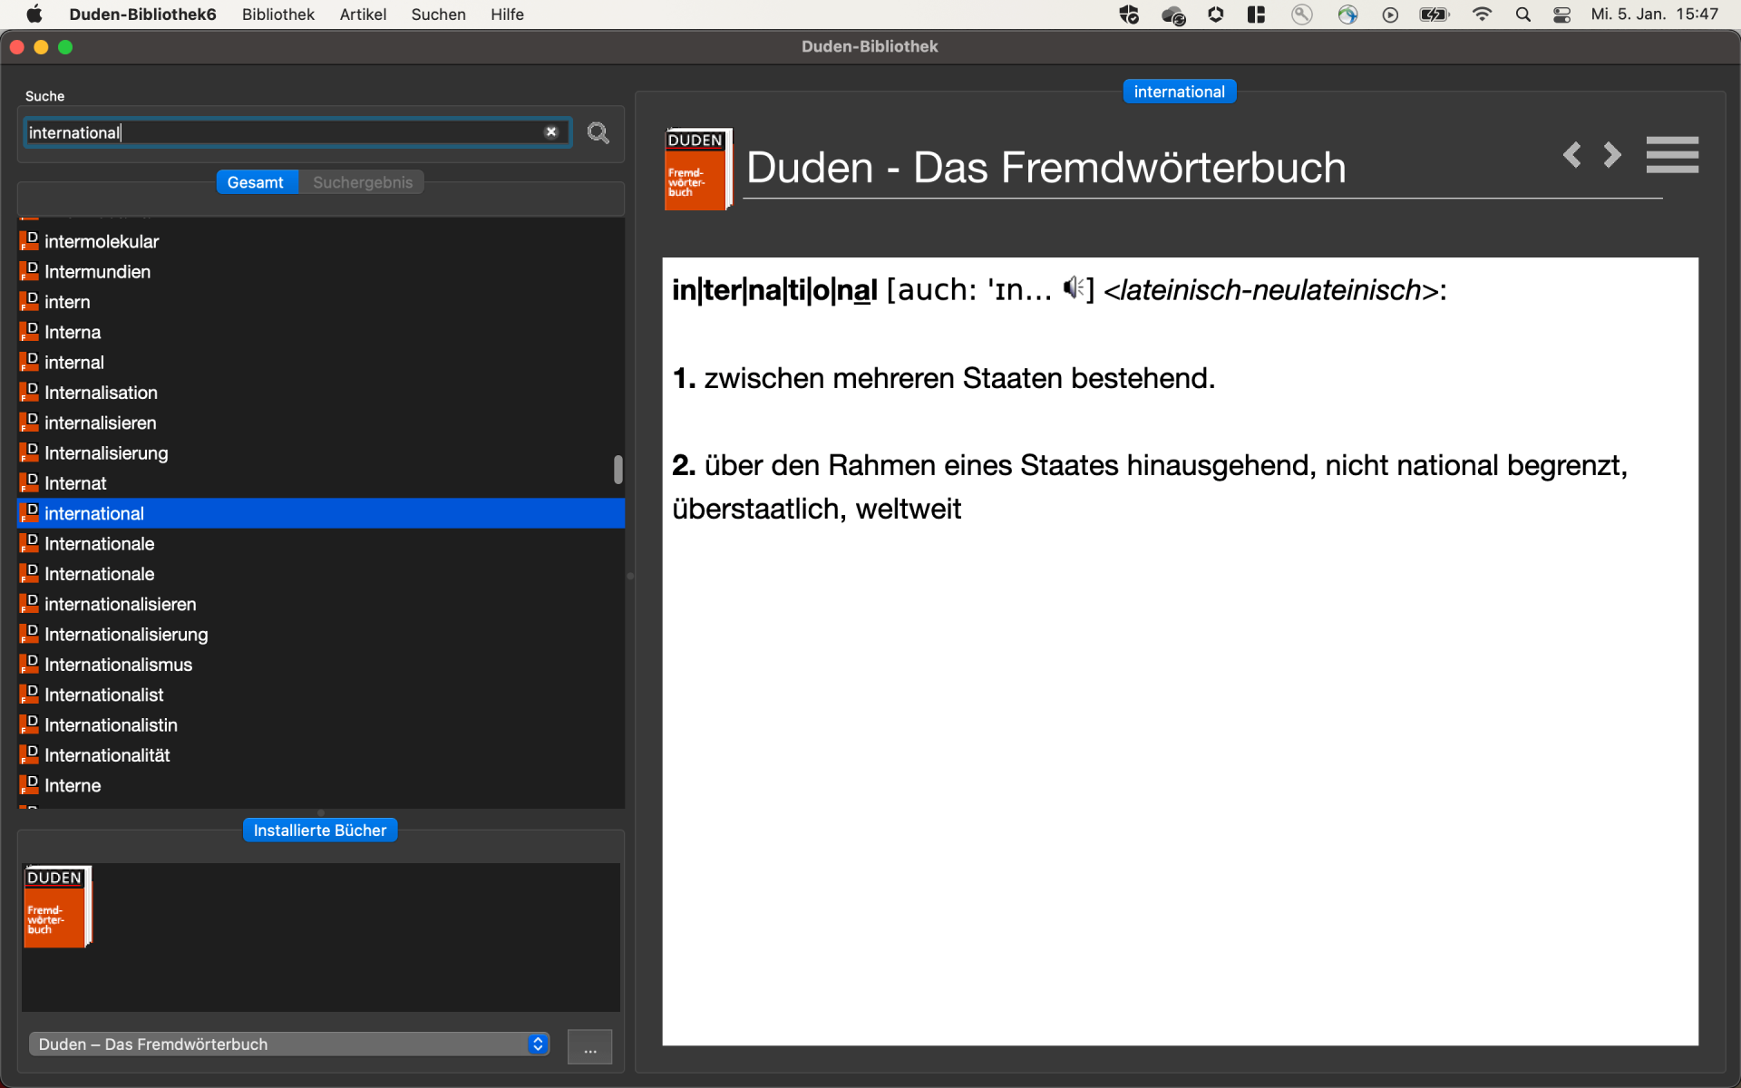1741x1088 pixels.
Task: Open the 'Duden – Das Fremdwörterbuch' dropdown
Action: 288,1044
